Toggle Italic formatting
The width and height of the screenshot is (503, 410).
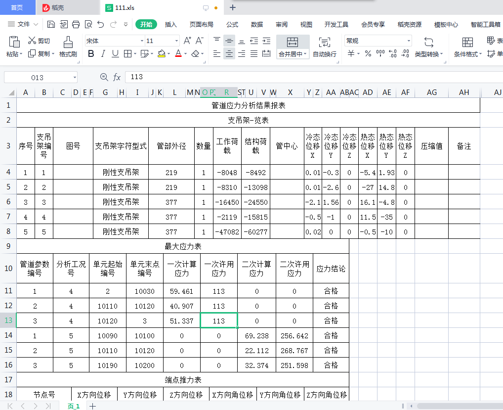click(103, 54)
